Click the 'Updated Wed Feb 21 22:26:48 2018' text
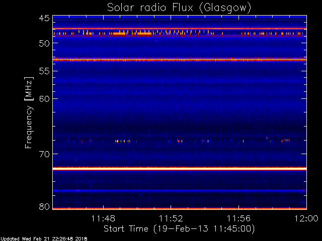The width and height of the screenshot is (322, 241). (x=44, y=239)
